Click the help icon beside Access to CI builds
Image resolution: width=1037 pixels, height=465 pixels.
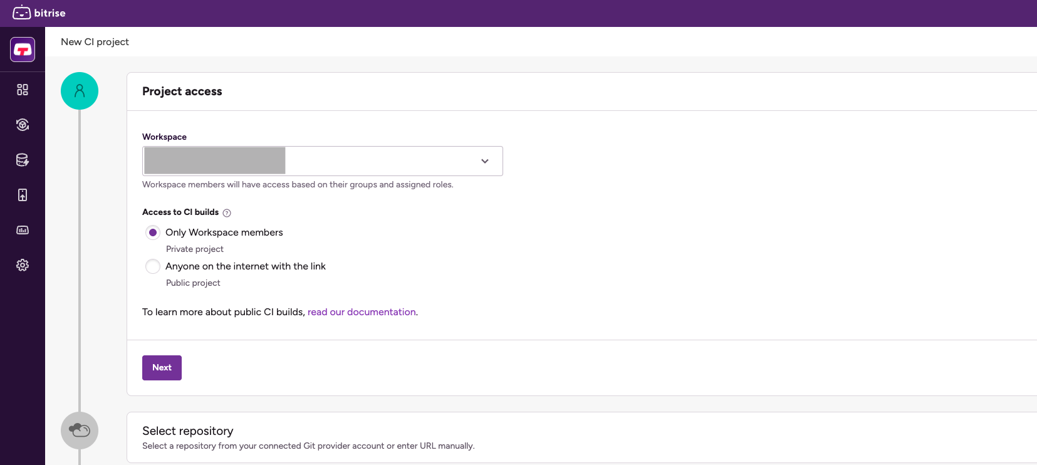pyautogui.click(x=227, y=213)
